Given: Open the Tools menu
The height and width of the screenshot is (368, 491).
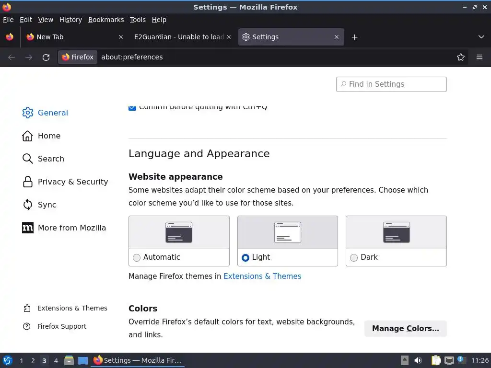Looking at the screenshot, I should tap(138, 20).
